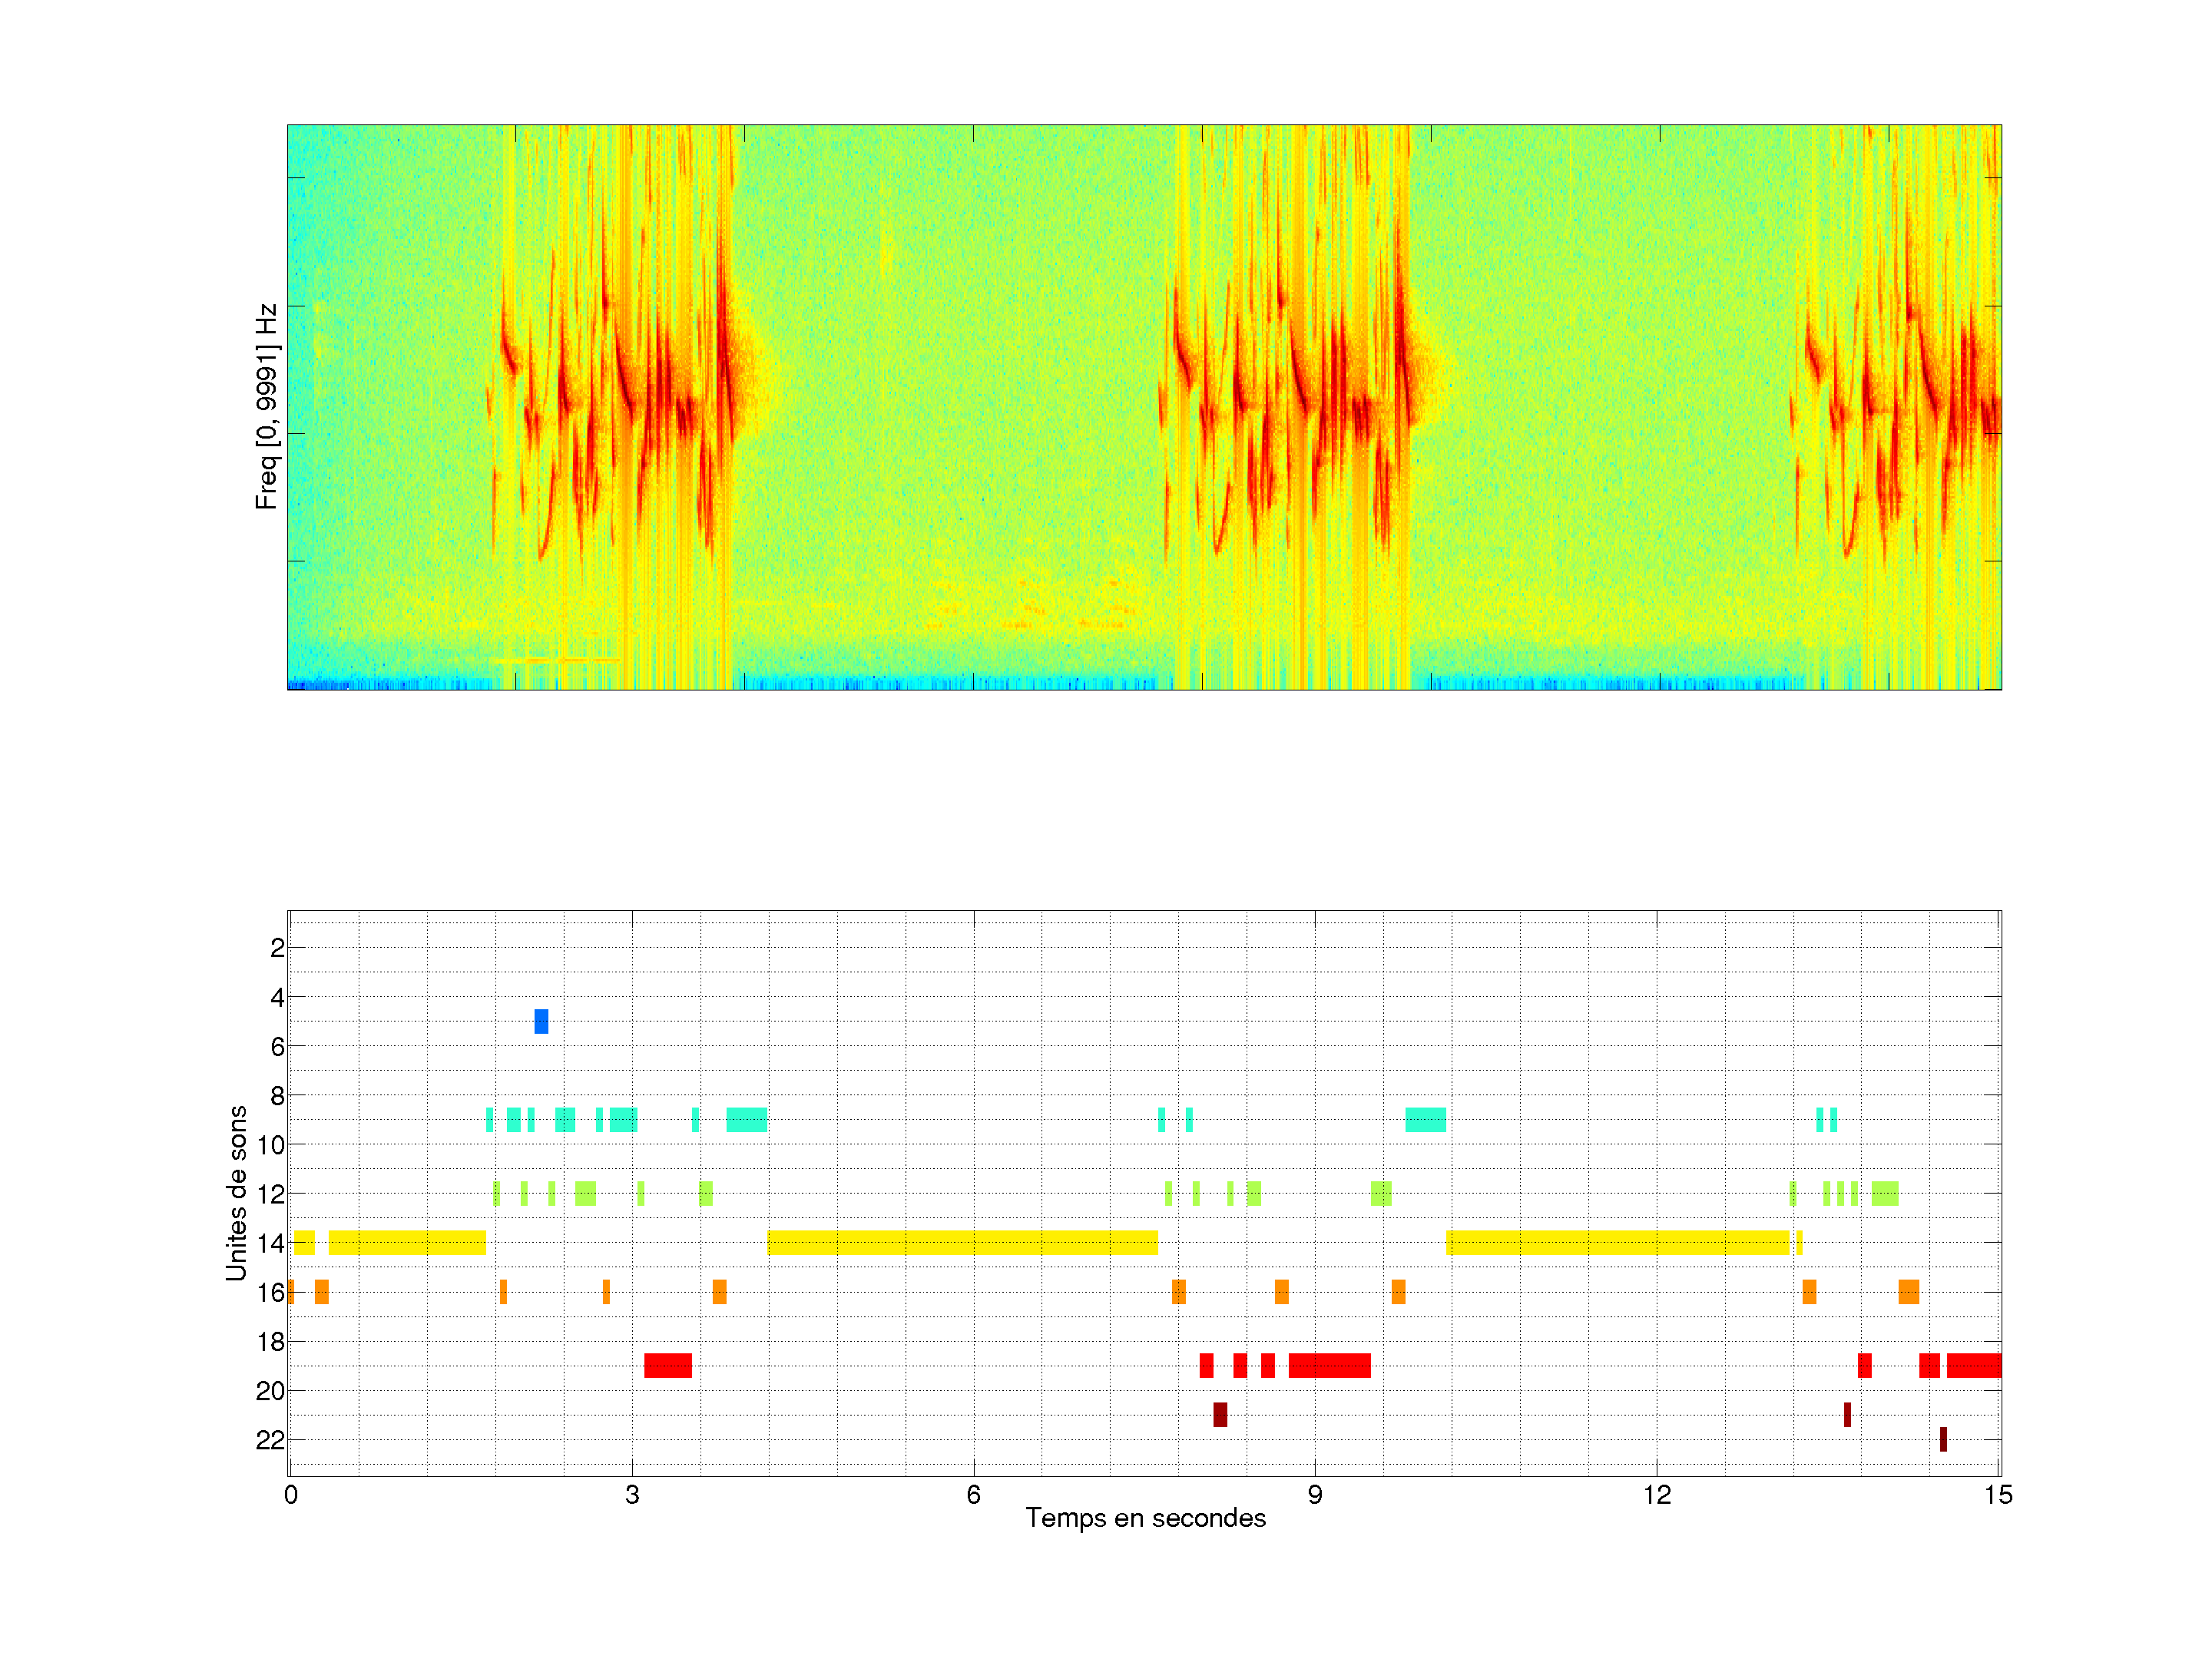Click the single blue bar at unit 5
The image size is (2212, 1659).
pyautogui.click(x=541, y=1021)
